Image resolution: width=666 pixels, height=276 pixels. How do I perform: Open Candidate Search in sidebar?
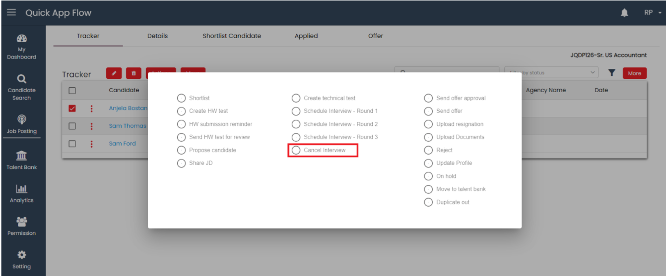[x=22, y=86]
